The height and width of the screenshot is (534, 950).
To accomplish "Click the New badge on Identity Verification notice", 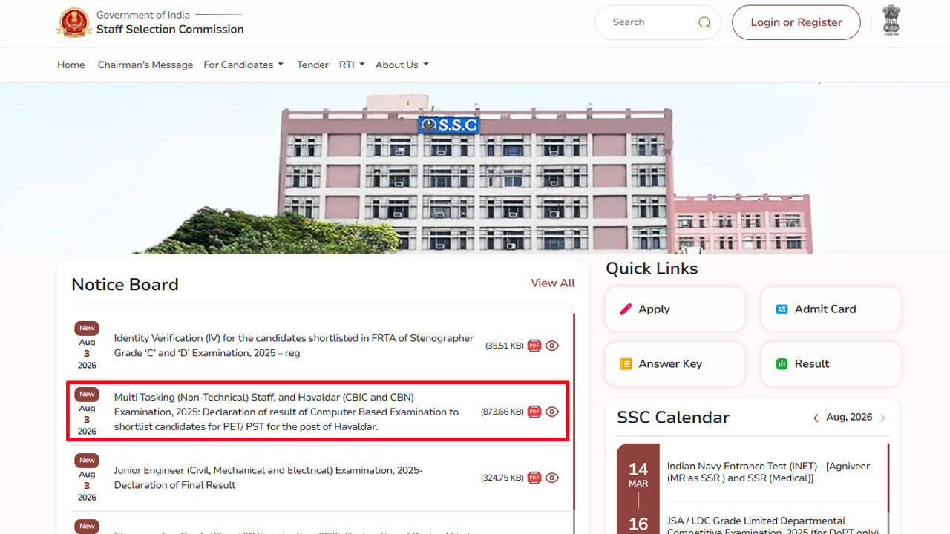I will coord(87,328).
